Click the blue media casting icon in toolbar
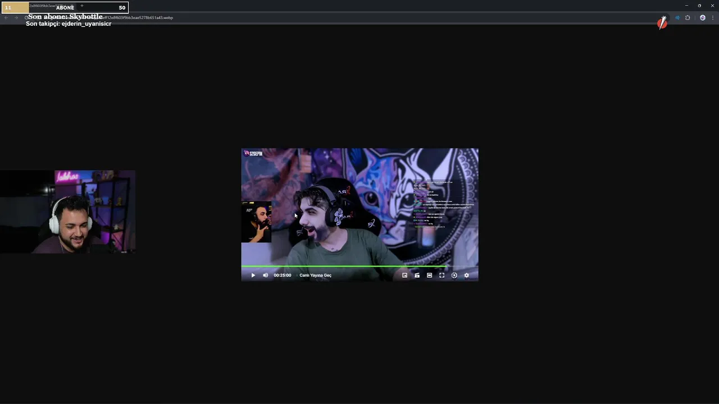Viewport: 719px width, 404px height. (677, 18)
